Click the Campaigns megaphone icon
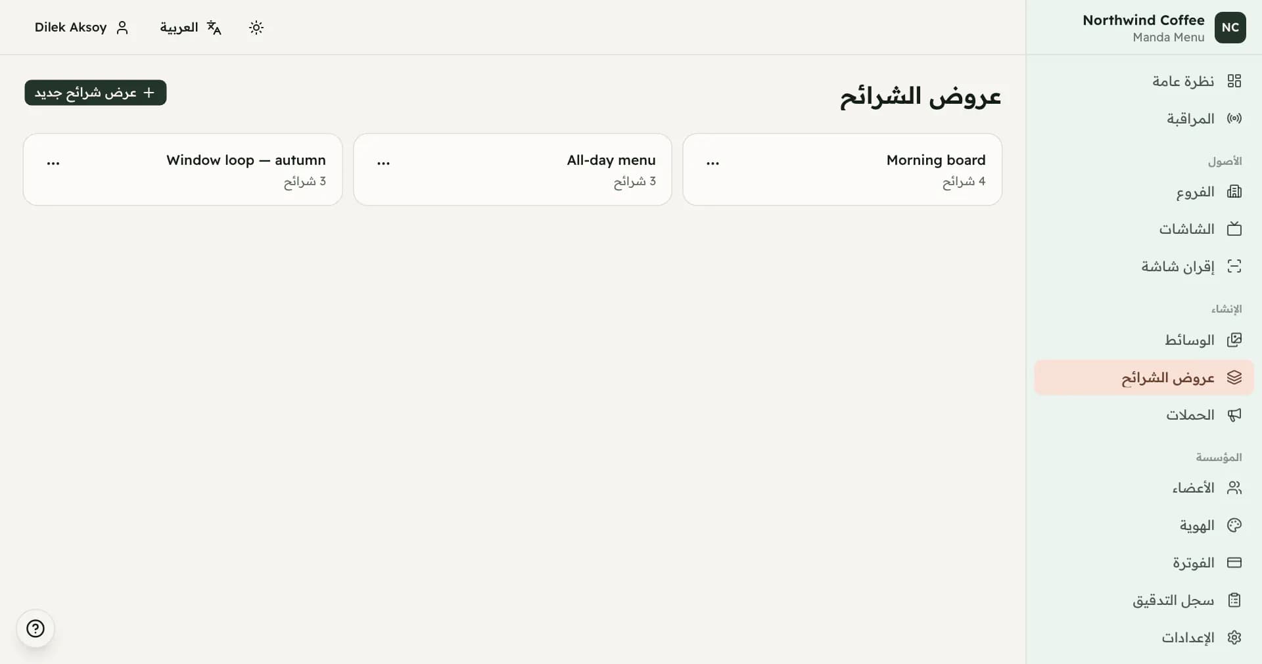 pyautogui.click(x=1234, y=414)
